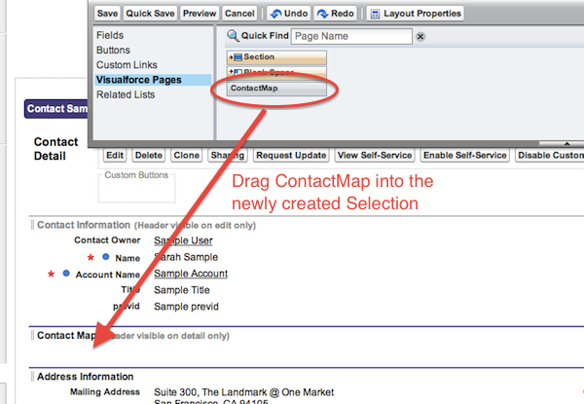
Task: Click the Undo arrow icon
Action: pos(275,14)
